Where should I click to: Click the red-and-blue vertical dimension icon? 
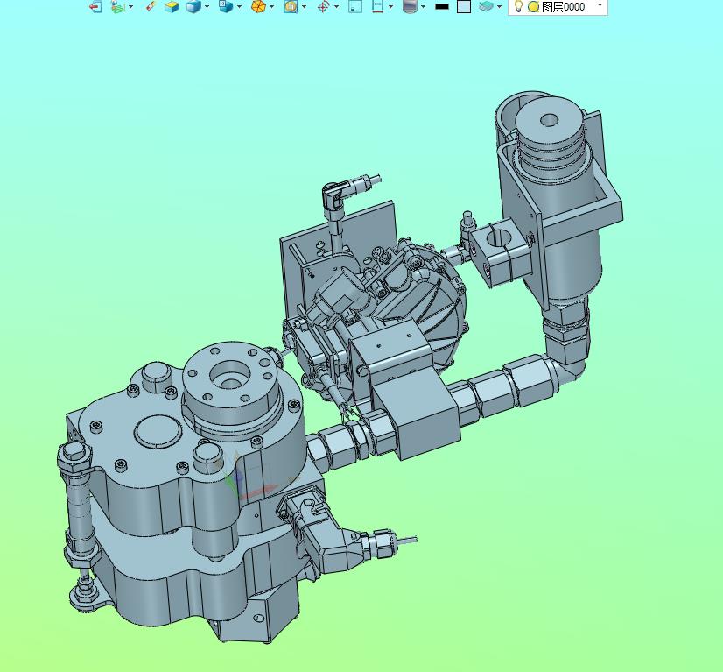coord(377,6)
